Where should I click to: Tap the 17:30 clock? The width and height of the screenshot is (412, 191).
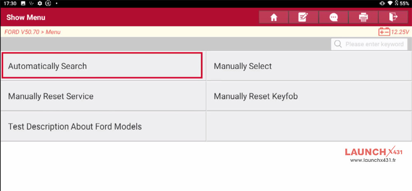(x=10, y=3)
